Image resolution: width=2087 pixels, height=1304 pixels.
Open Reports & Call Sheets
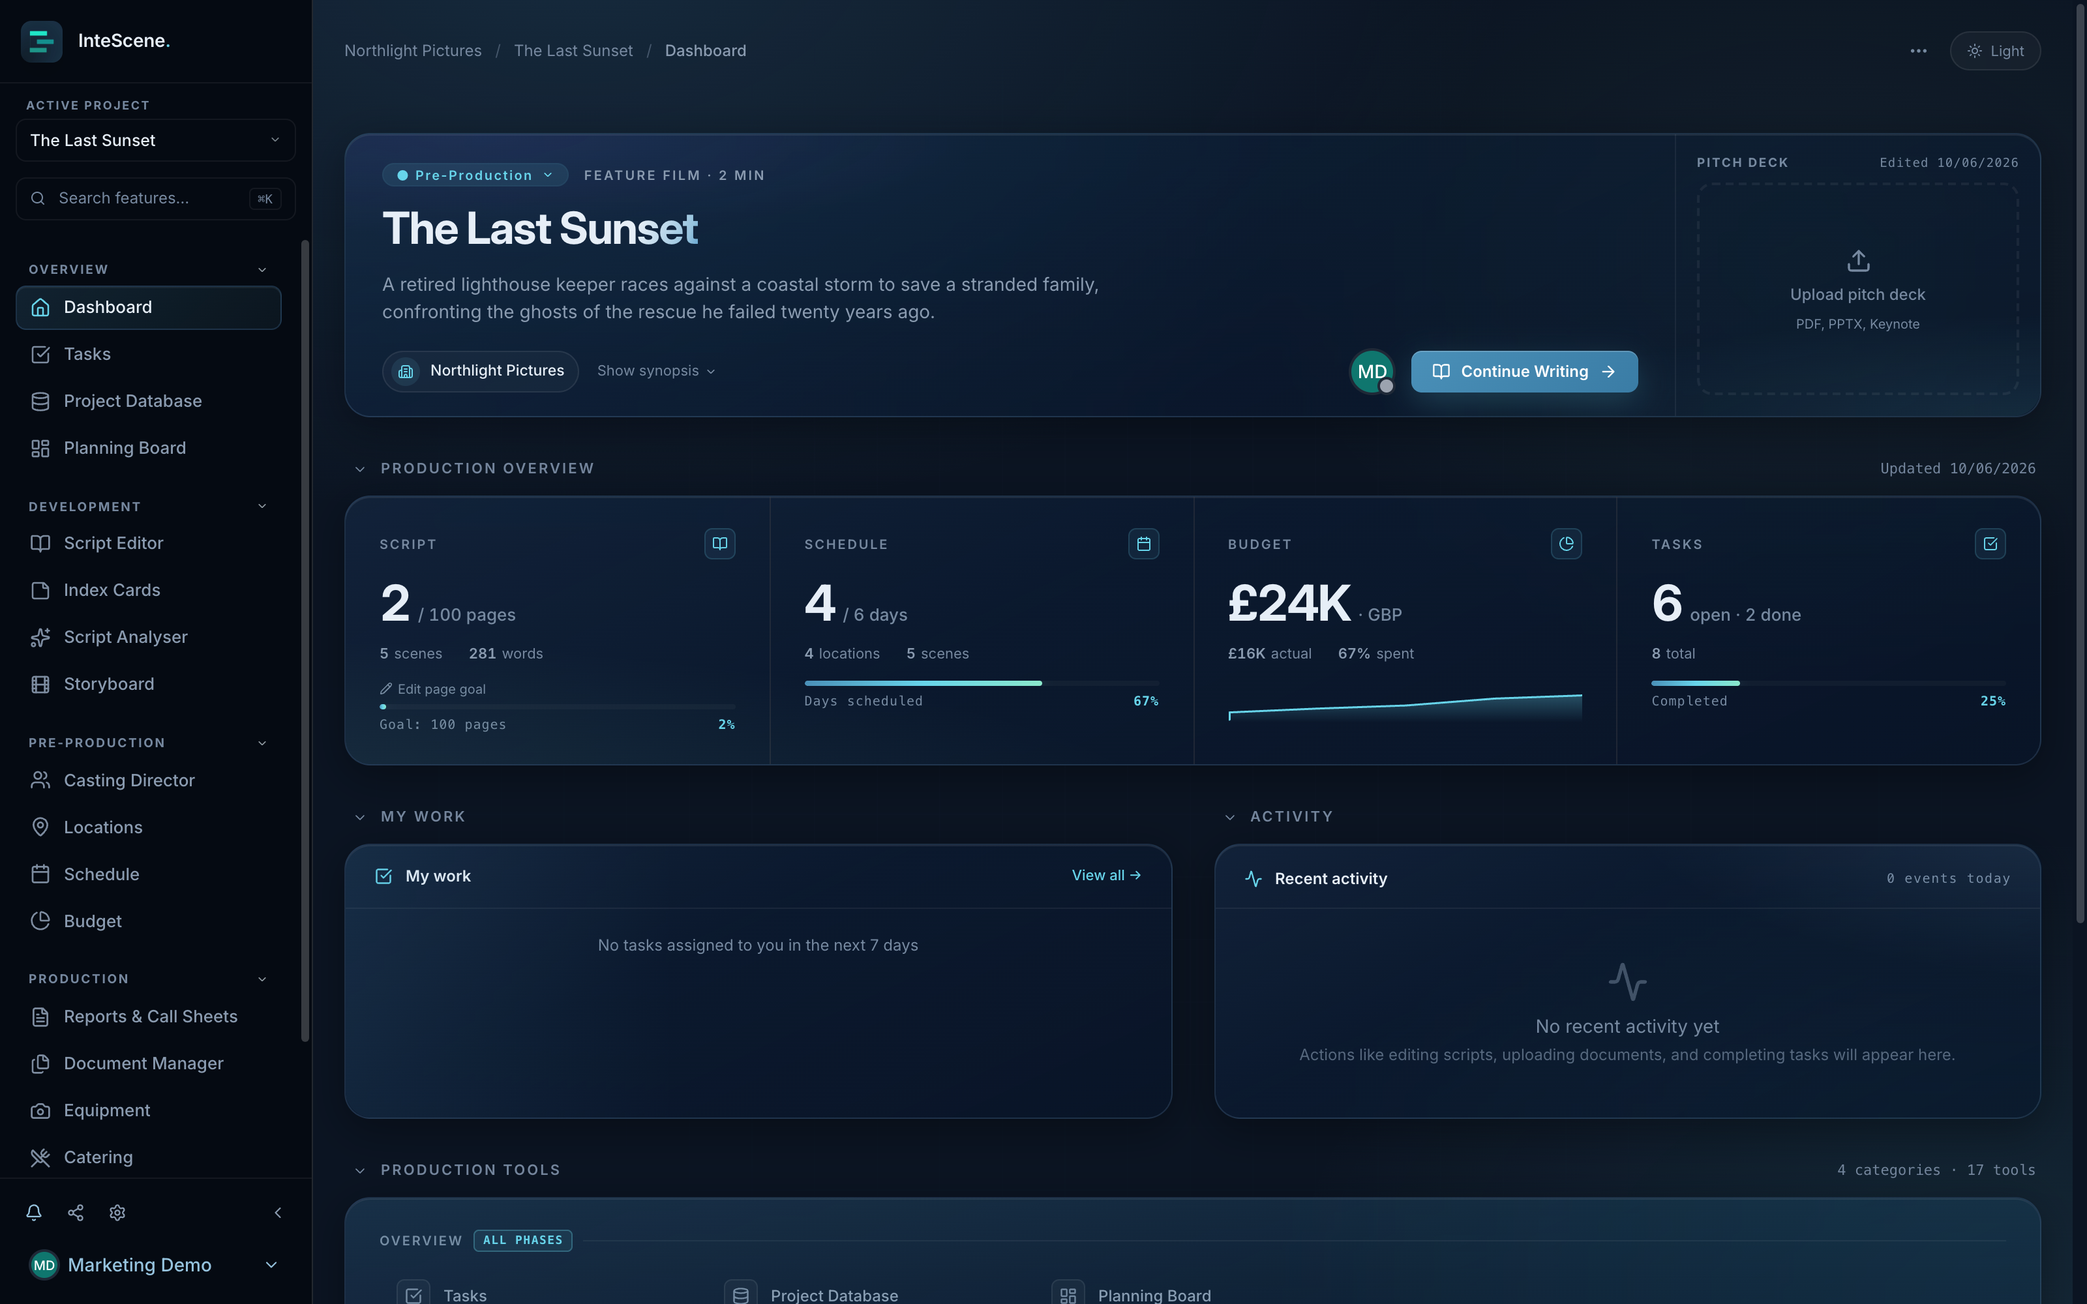(148, 1017)
